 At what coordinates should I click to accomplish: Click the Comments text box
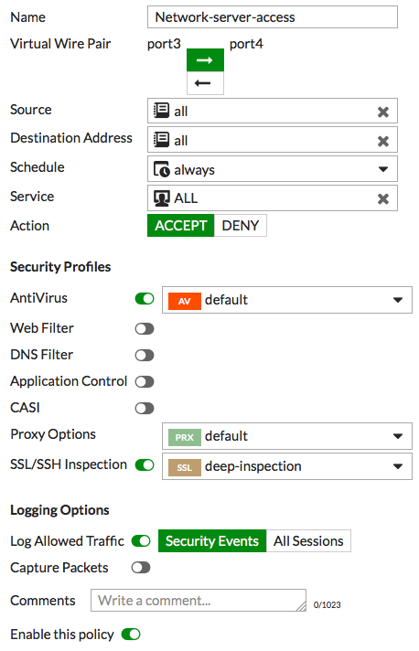coord(199,601)
